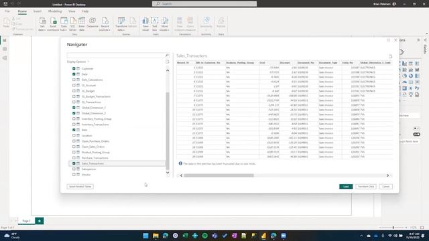Uncheck the Date table checkbox
Image resolution: width=429 pixels, height=241 pixels.
(x=74, y=74)
